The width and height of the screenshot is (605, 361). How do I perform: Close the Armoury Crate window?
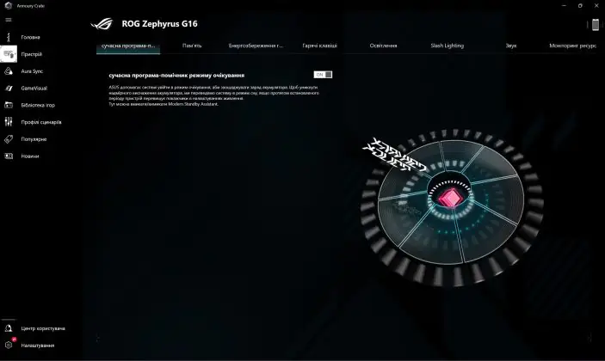coord(596,5)
